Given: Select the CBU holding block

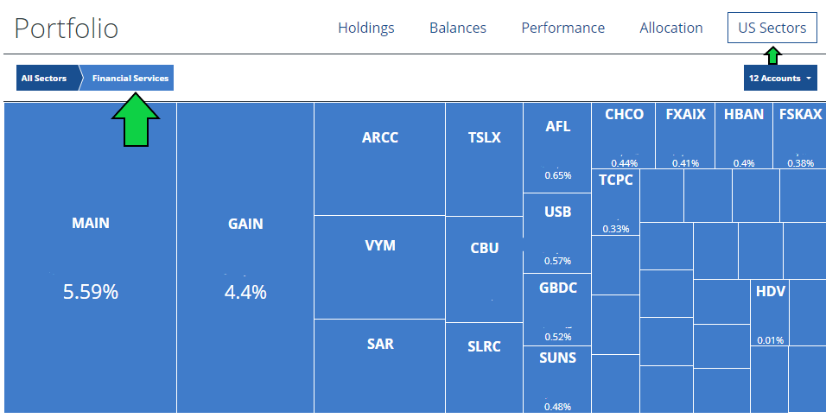Looking at the screenshot, I should pos(484,268).
